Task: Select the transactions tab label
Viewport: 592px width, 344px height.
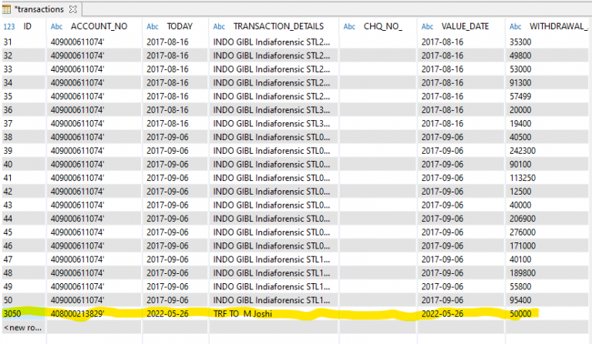Action: click(39, 9)
